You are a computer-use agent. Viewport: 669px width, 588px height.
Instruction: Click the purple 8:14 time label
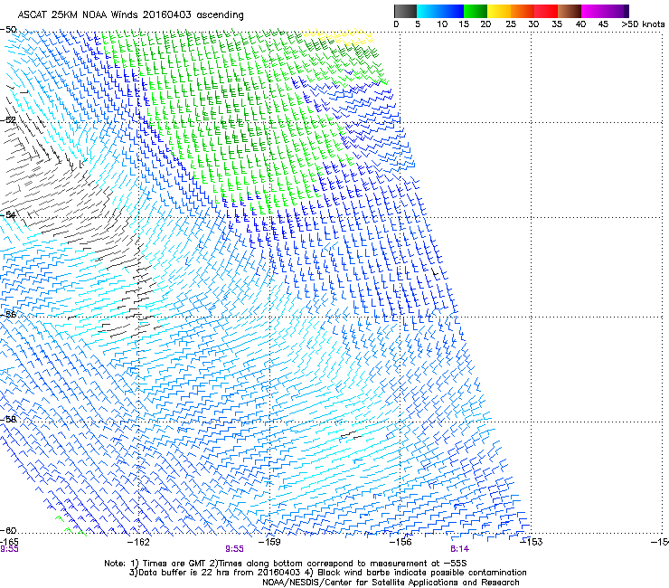coord(459,549)
